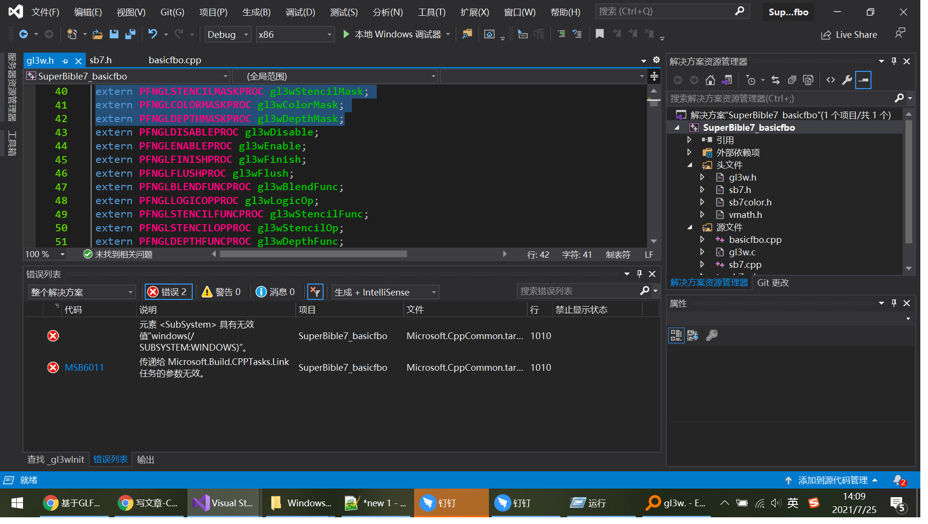Click the Undo icon in toolbar
The width and height of the screenshot is (928, 524).
pyautogui.click(x=152, y=34)
